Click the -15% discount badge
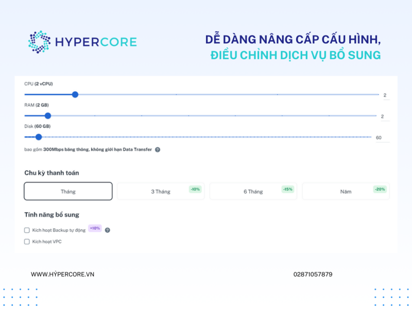 pyautogui.click(x=288, y=189)
